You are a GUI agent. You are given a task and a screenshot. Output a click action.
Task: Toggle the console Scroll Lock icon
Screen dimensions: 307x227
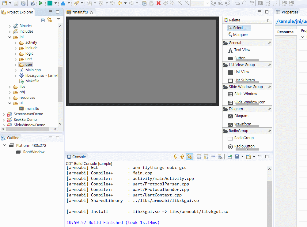coord(206,157)
